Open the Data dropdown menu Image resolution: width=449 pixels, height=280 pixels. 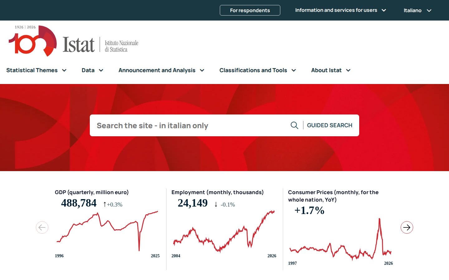(x=93, y=70)
